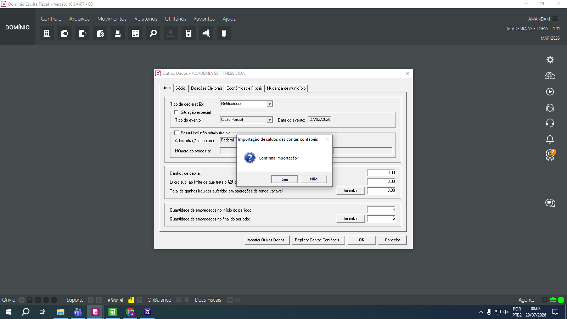Click the yellow eSocial icon in status bar
This screenshot has height=319, width=567.
(131, 300)
